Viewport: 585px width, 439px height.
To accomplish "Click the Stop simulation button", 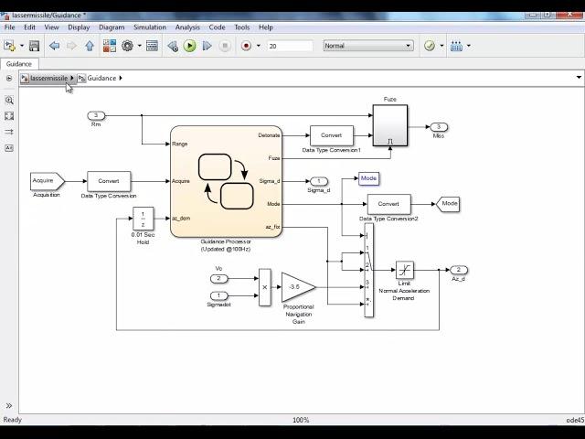I will click(225, 46).
